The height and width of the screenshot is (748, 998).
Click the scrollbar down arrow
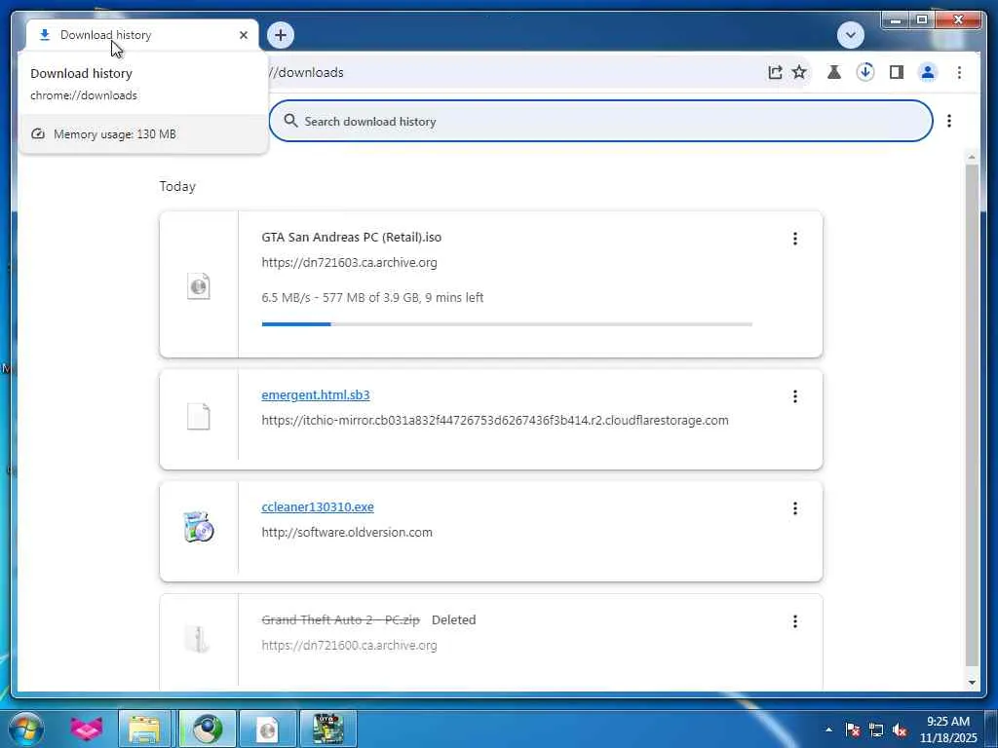pyautogui.click(x=972, y=683)
